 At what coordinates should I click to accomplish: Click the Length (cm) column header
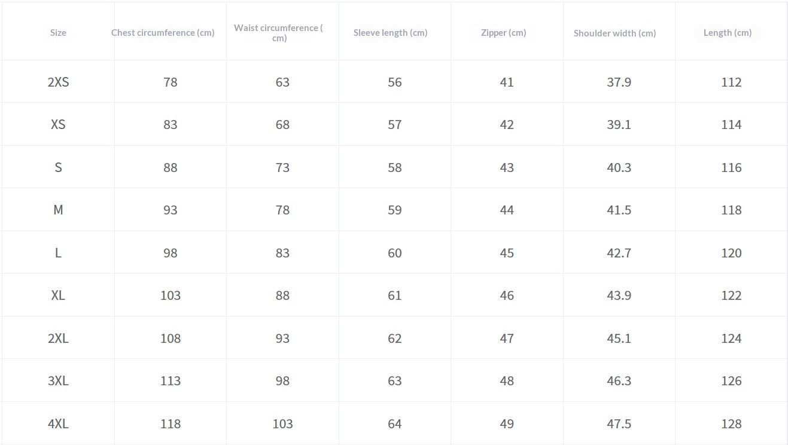727,33
